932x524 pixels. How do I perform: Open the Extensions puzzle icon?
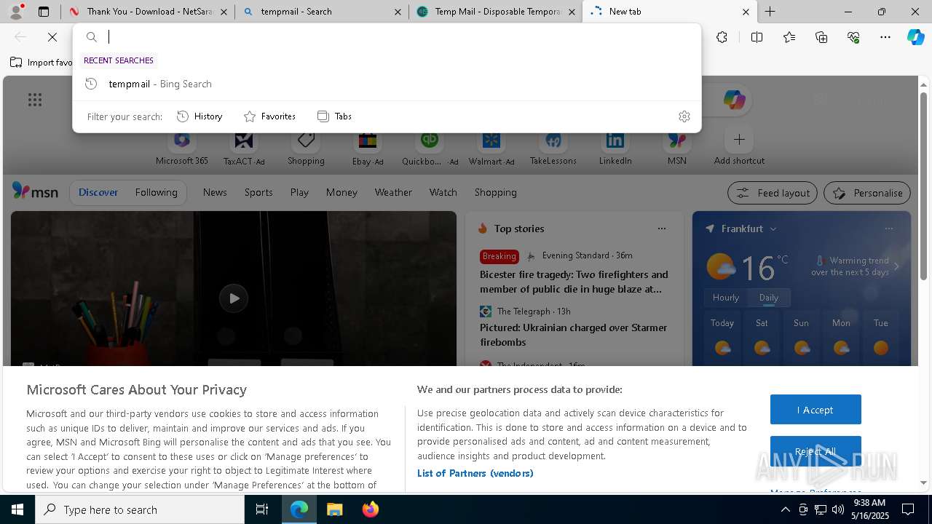722,37
